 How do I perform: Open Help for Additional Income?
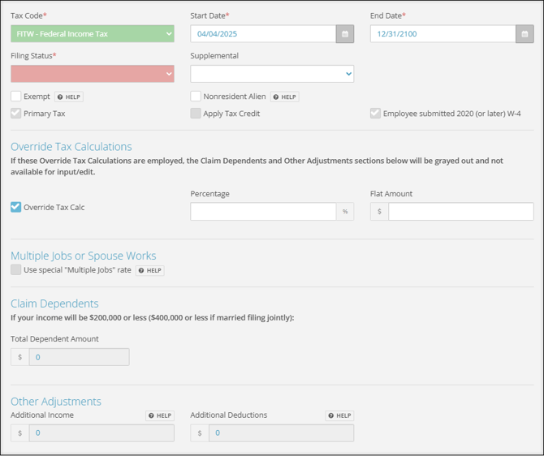160,415
